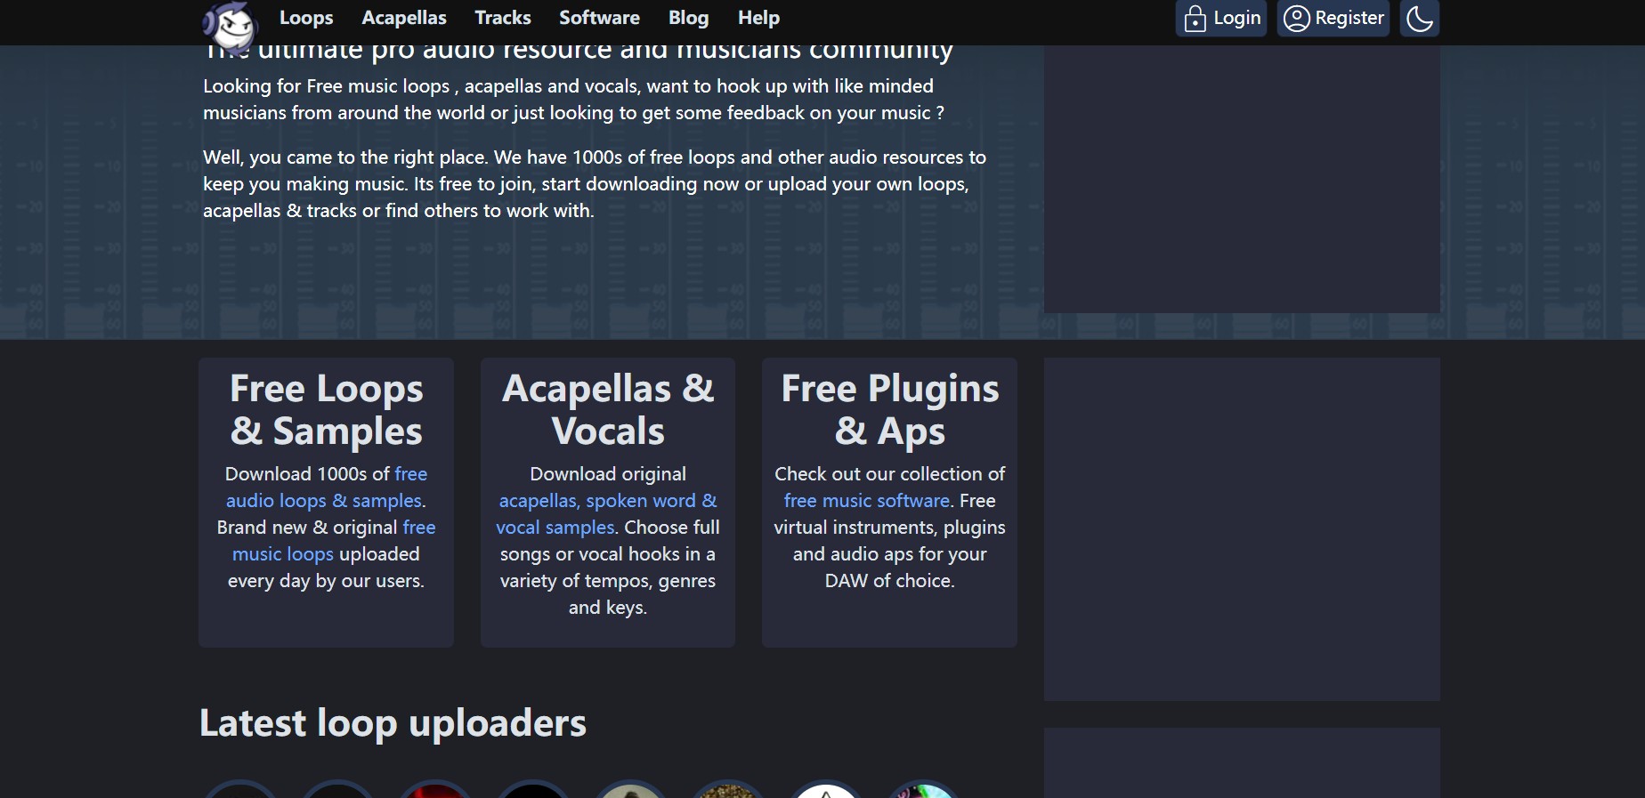The width and height of the screenshot is (1645, 798).
Task: Open the Loops menu item
Action: (x=306, y=18)
